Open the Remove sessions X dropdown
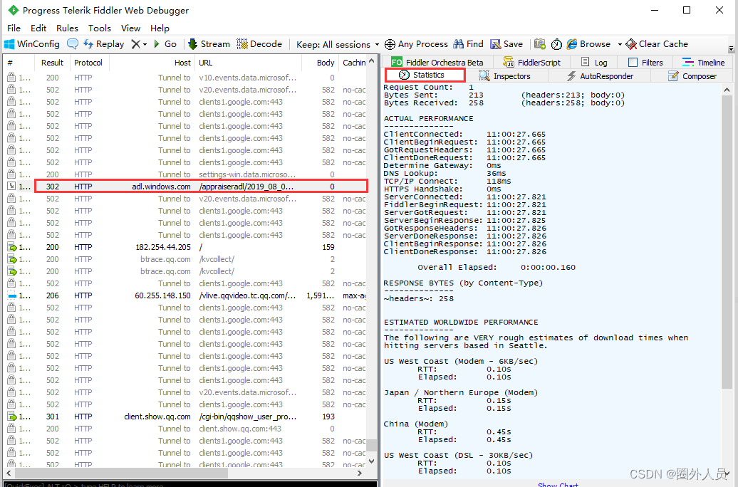 click(140, 44)
